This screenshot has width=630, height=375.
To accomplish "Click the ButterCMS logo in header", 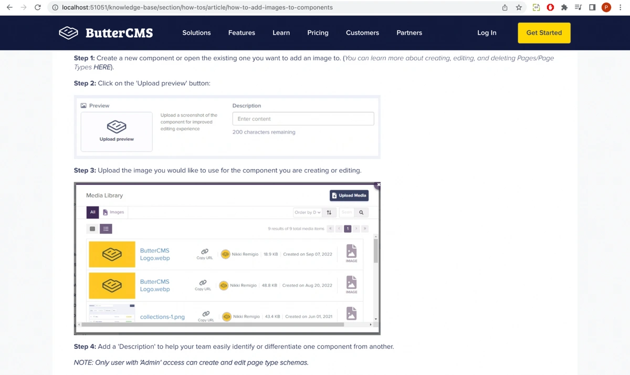I will [106, 33].
